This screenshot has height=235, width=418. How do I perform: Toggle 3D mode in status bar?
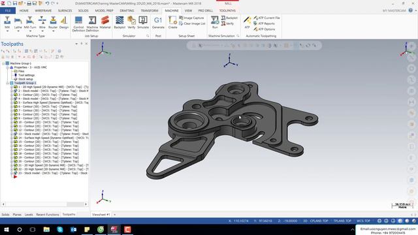click(x=305, y=221)
